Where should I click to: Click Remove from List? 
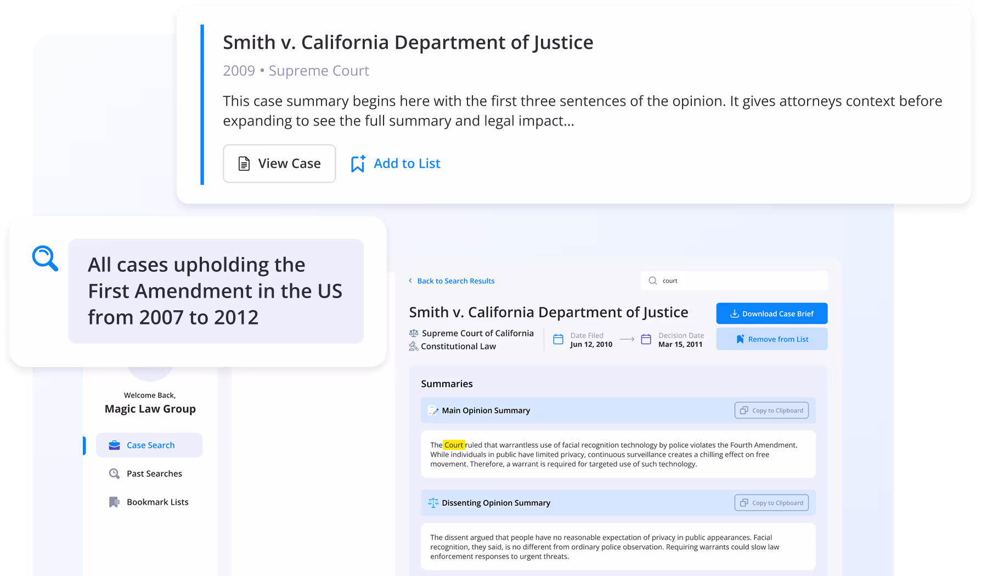click(x=772, y=339)
